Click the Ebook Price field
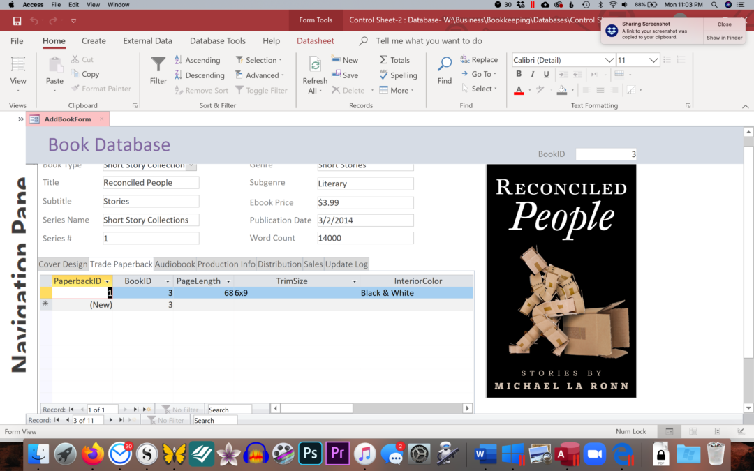 click(x=365, y=202)
